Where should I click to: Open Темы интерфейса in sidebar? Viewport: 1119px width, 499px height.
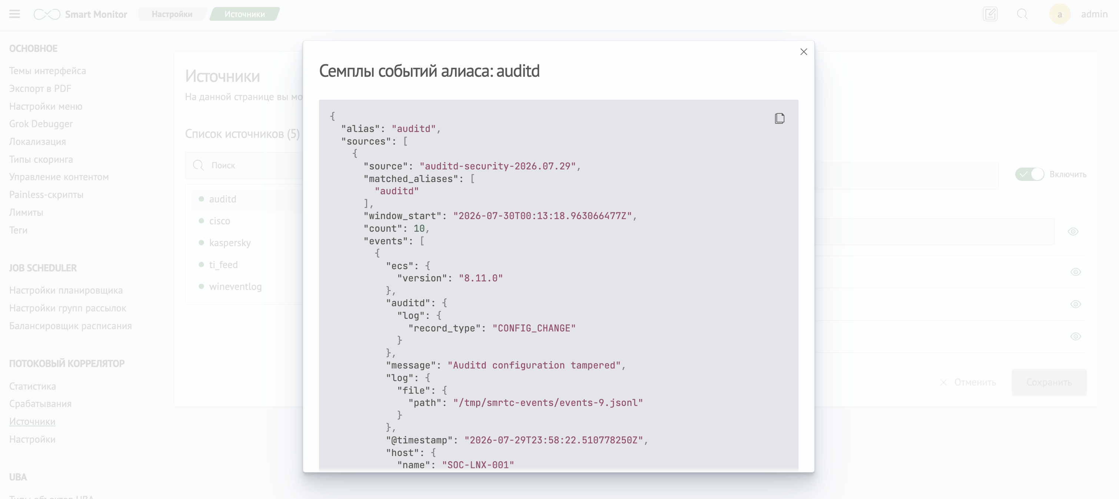click(48, 71)
